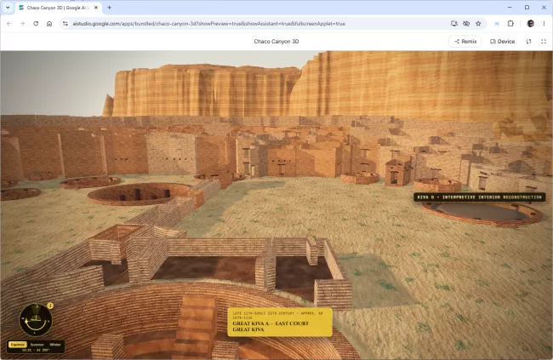Viewport: 553px width, 360px height.
Task: Click the install app icon in the address bar
Action: [x=454, y=24]
